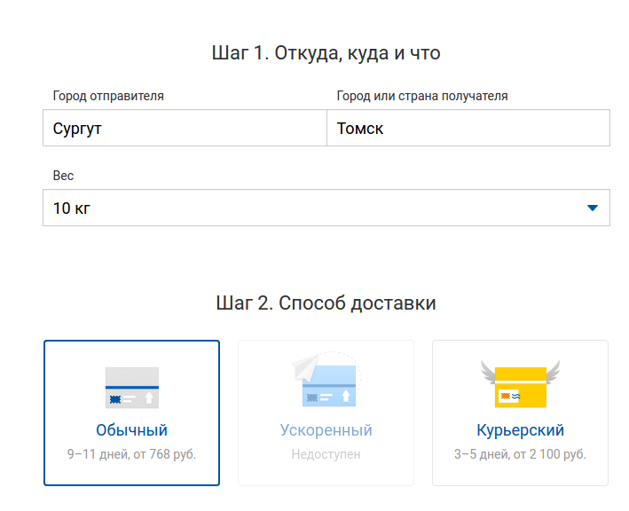
Task: Click the winged yellow box courier icon
Action: [520, 384]
